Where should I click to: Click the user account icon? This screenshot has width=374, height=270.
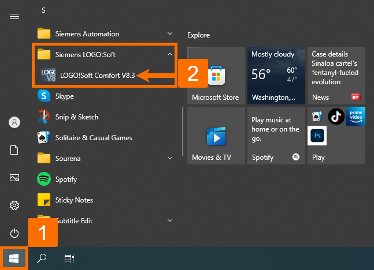(14, 122)
